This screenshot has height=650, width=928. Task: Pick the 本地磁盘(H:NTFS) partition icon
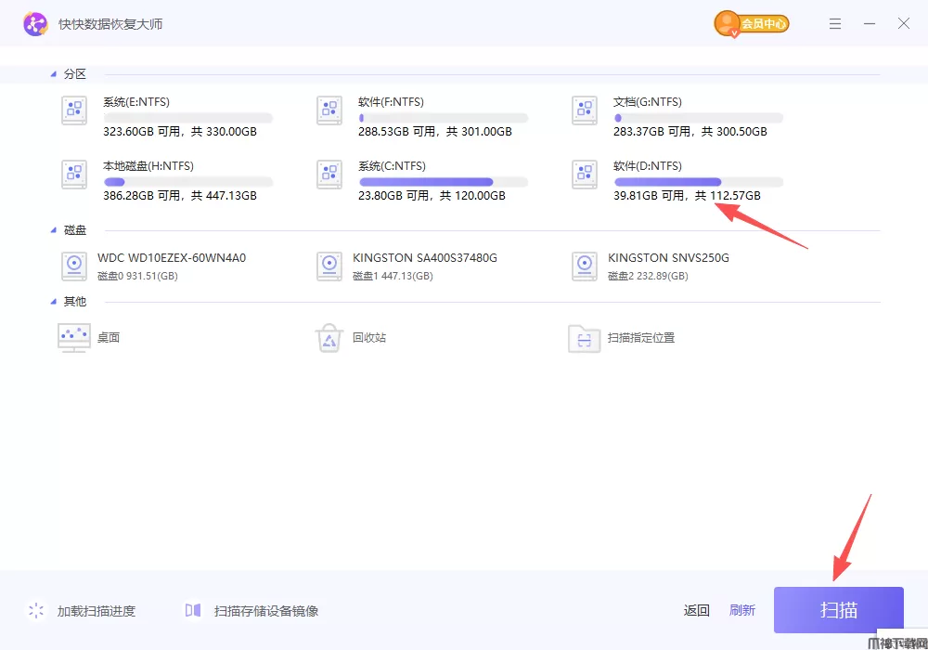pyautogui.click(x=74, y=175)
